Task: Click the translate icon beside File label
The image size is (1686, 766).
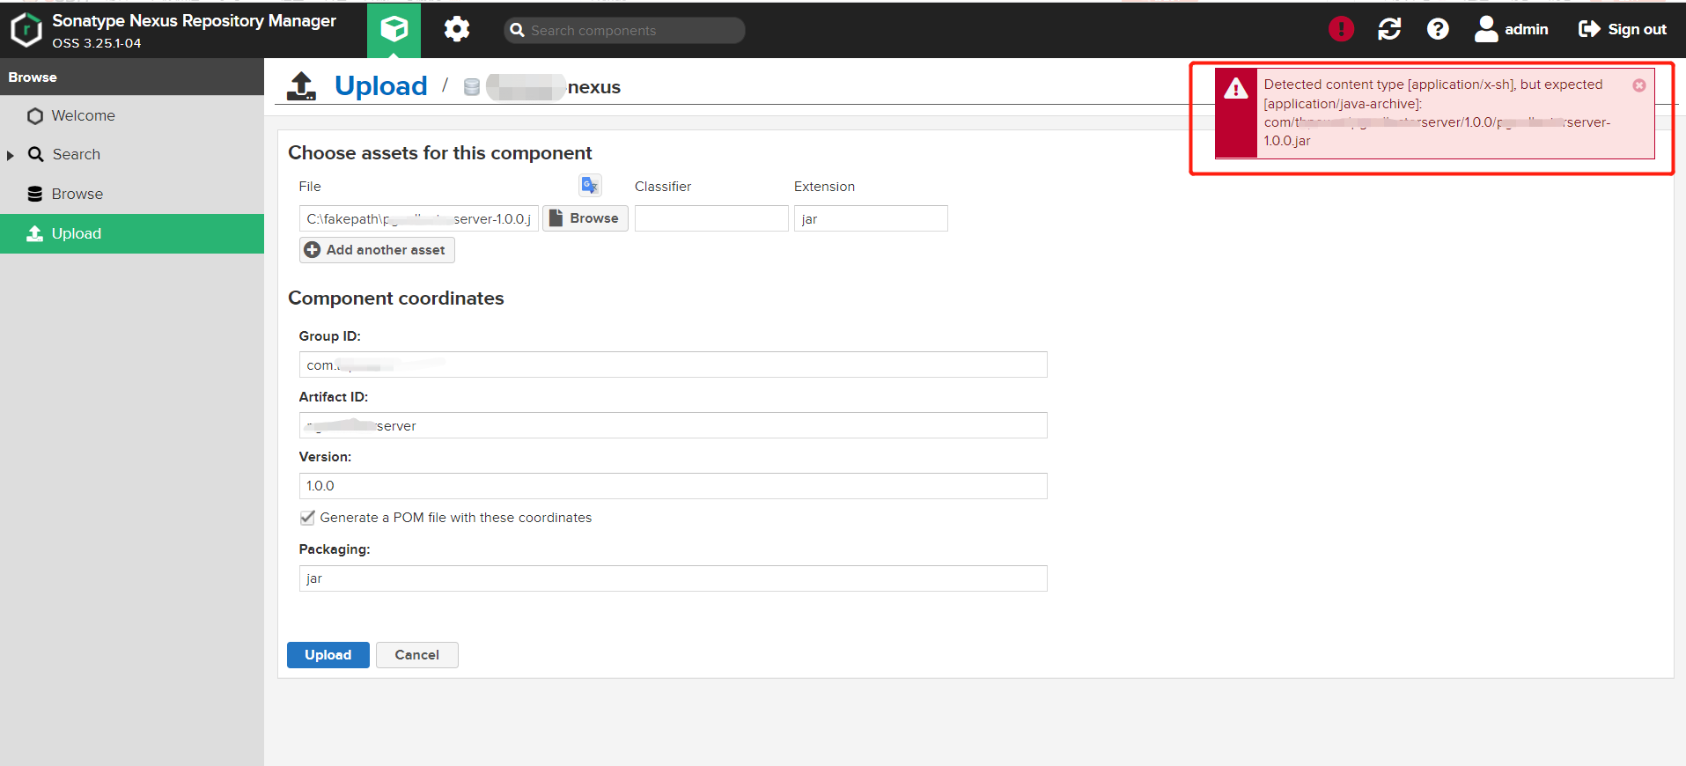Action: [590, 185]
